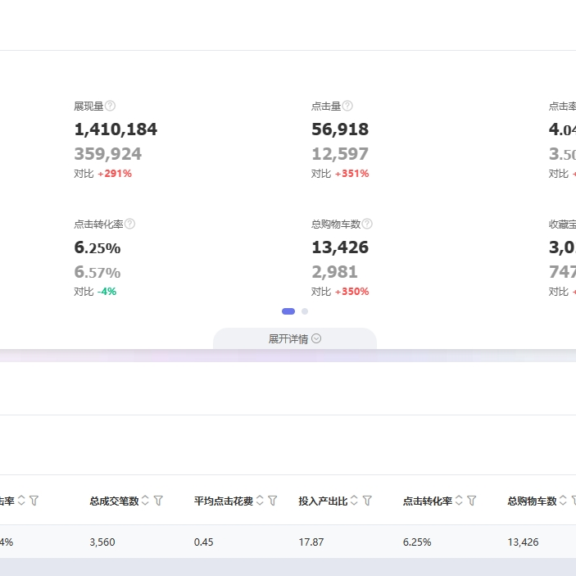Viewport: 576px width, 576px height.
Task: Filter the 点击转化率 table column
Action: [x=472, y=501]
